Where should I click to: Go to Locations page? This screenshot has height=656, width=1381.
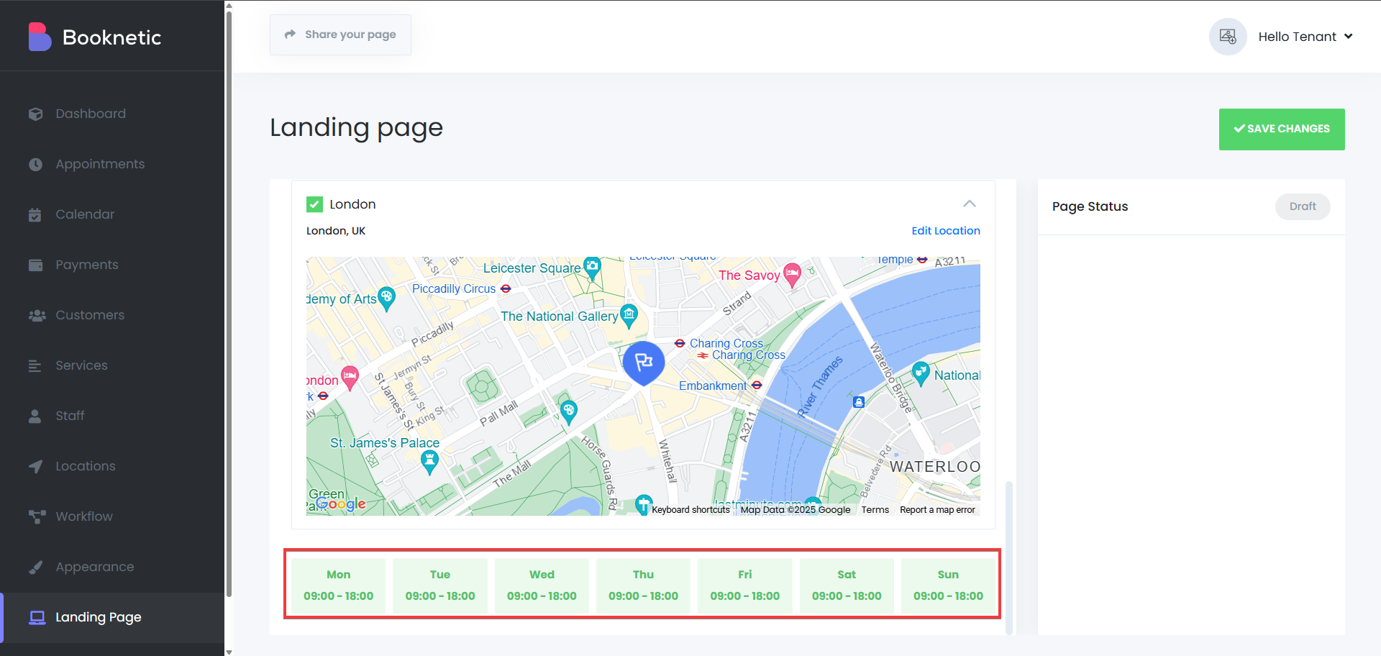click(113, 466)
